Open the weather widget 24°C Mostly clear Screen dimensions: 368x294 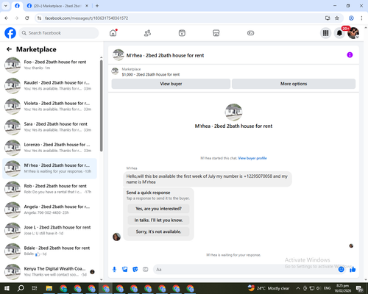tap(269, 288)
